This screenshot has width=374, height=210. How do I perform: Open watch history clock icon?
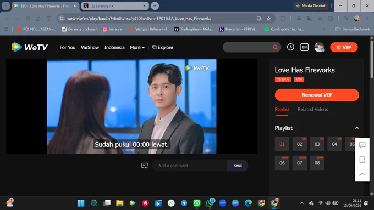click(x=290, y=47)
